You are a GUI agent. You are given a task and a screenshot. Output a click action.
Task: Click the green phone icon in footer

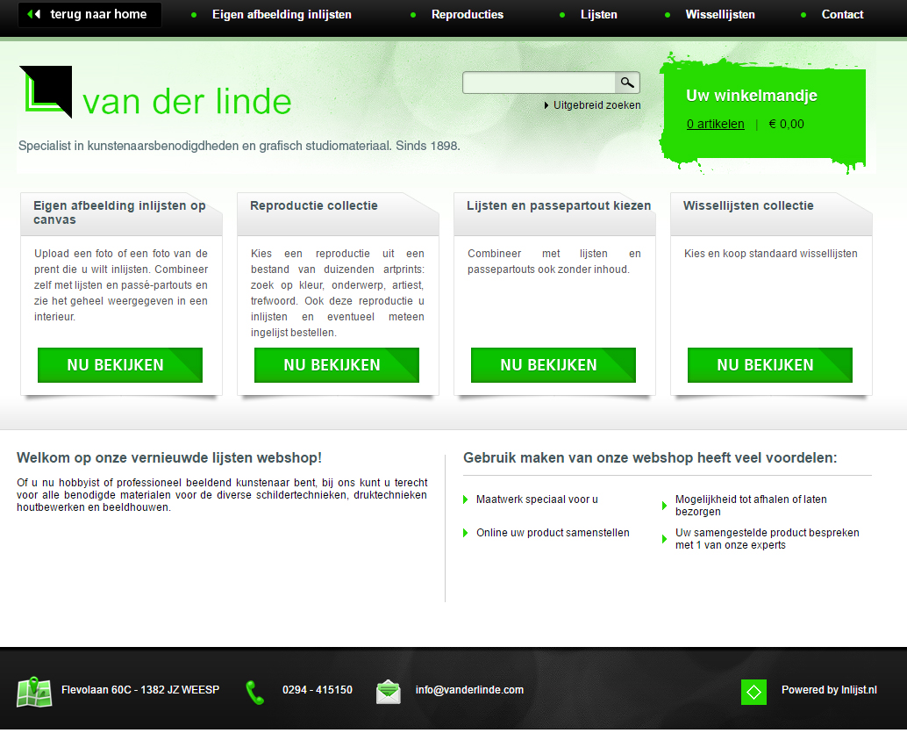(x=254, y=692)
